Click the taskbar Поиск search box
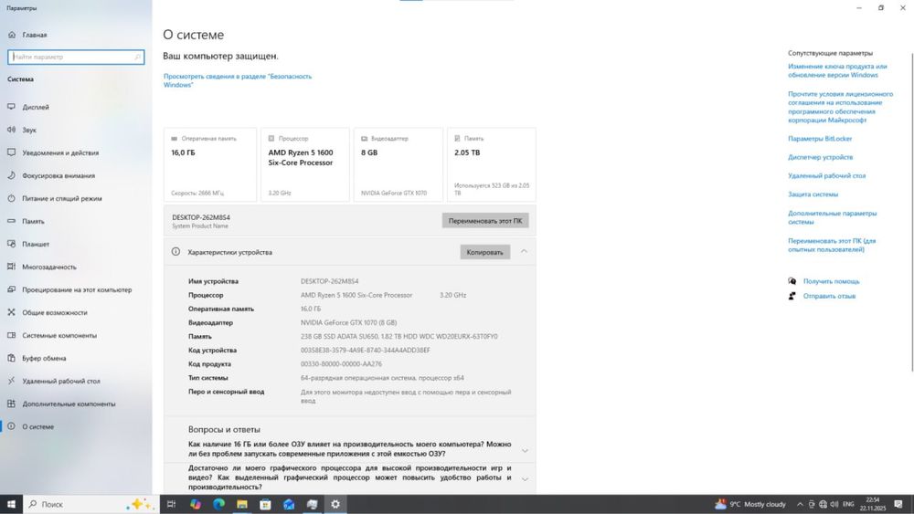 tap(90, 504)
